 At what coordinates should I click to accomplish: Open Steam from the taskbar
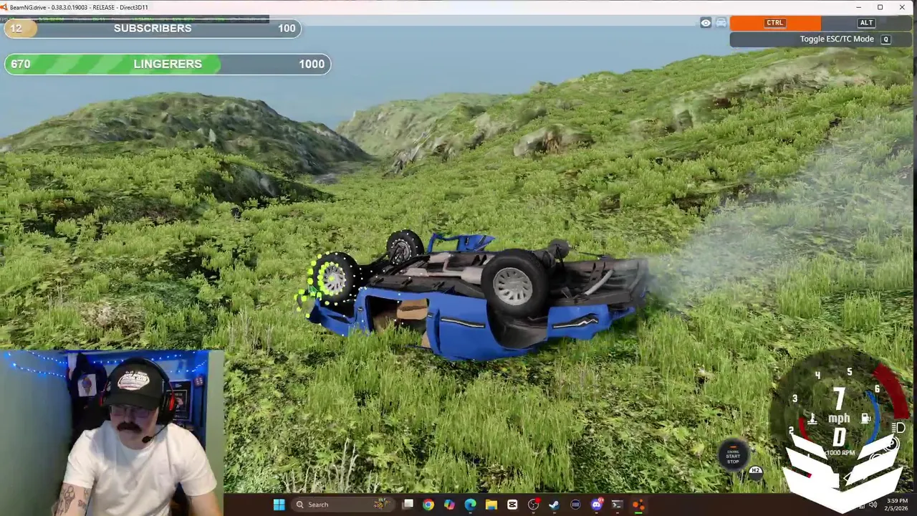point(554,505)
